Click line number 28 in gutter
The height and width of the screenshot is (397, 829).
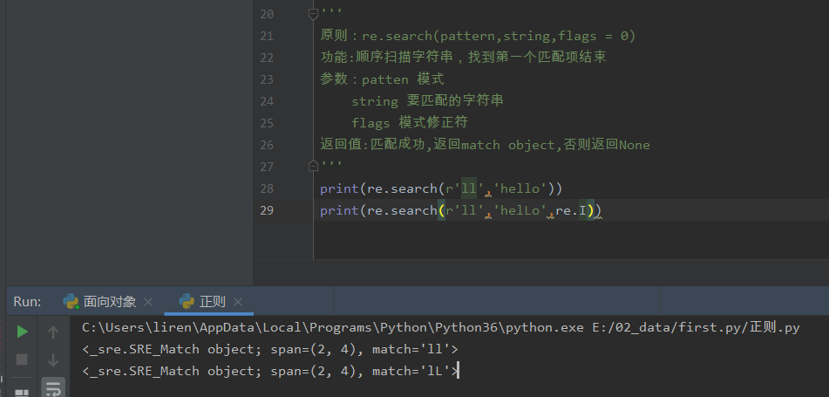click(267, 188)
